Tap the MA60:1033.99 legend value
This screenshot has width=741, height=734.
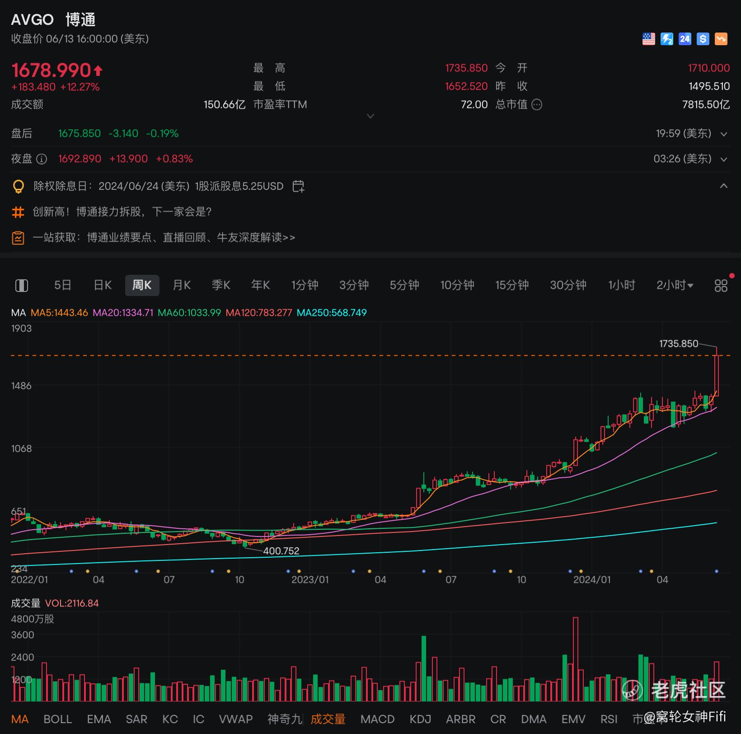pos(189,313)
